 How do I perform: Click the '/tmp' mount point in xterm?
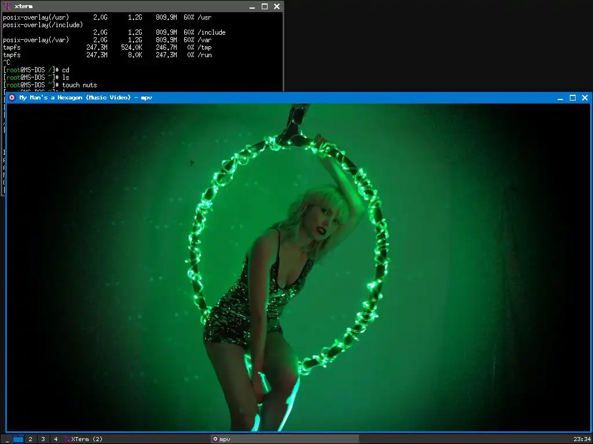(204, 47)
